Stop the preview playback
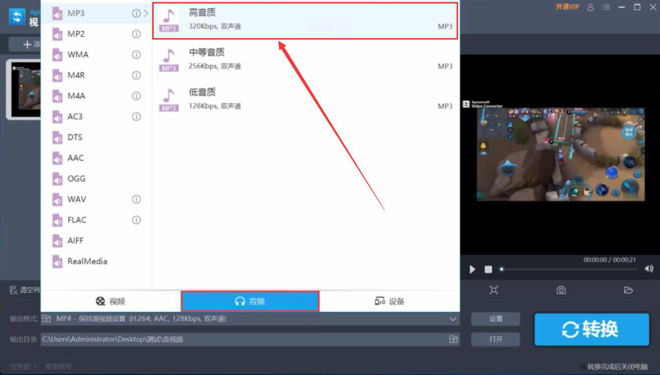 coord(488,270)
